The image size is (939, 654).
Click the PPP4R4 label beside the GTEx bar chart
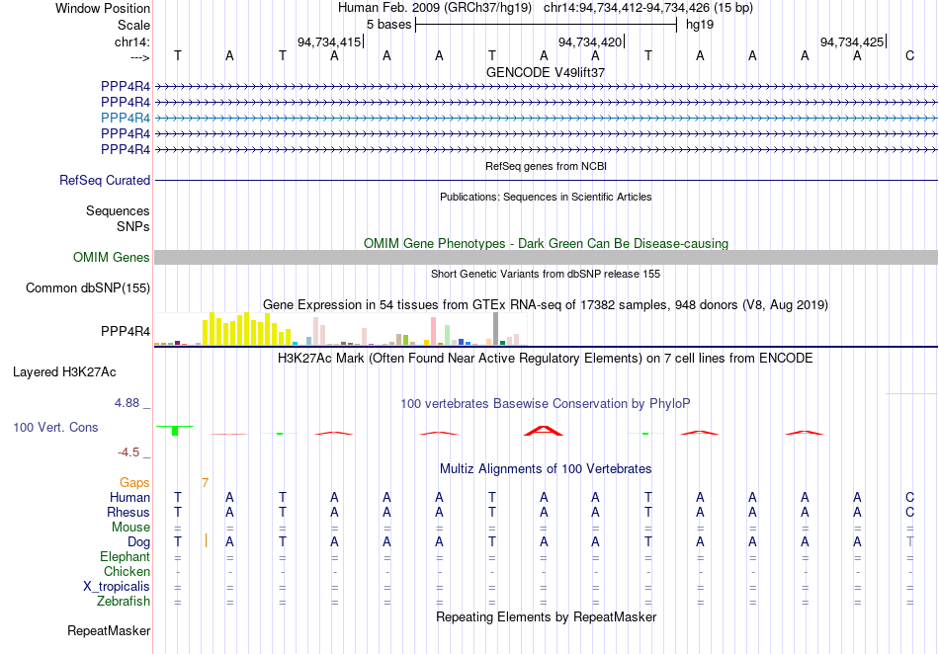[x=126, y=331]
